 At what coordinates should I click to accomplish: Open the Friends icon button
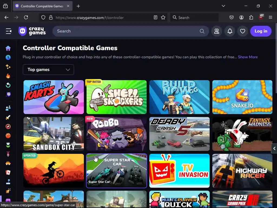pyautogui.click(x=217, y=31)
